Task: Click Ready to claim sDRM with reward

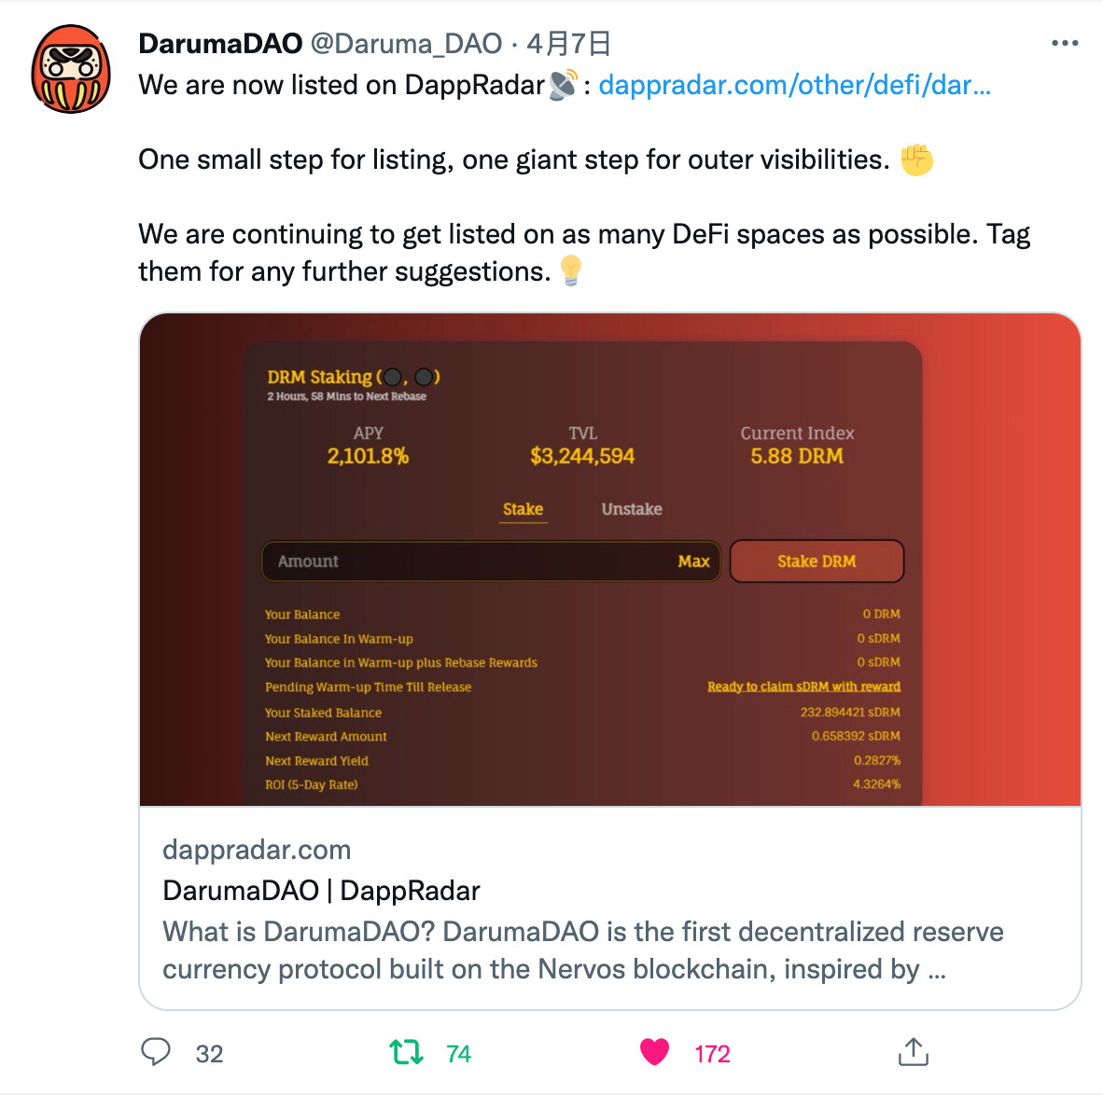Action: [x=803, y=686]
